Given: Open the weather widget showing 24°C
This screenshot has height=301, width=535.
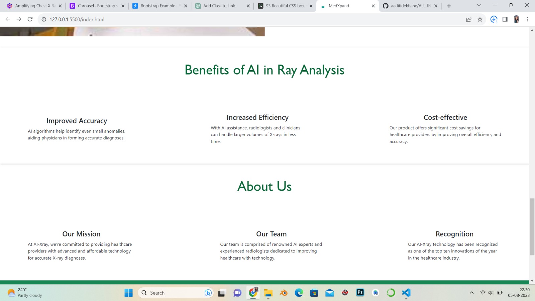Looking at the screenshot, I should 25,293.
